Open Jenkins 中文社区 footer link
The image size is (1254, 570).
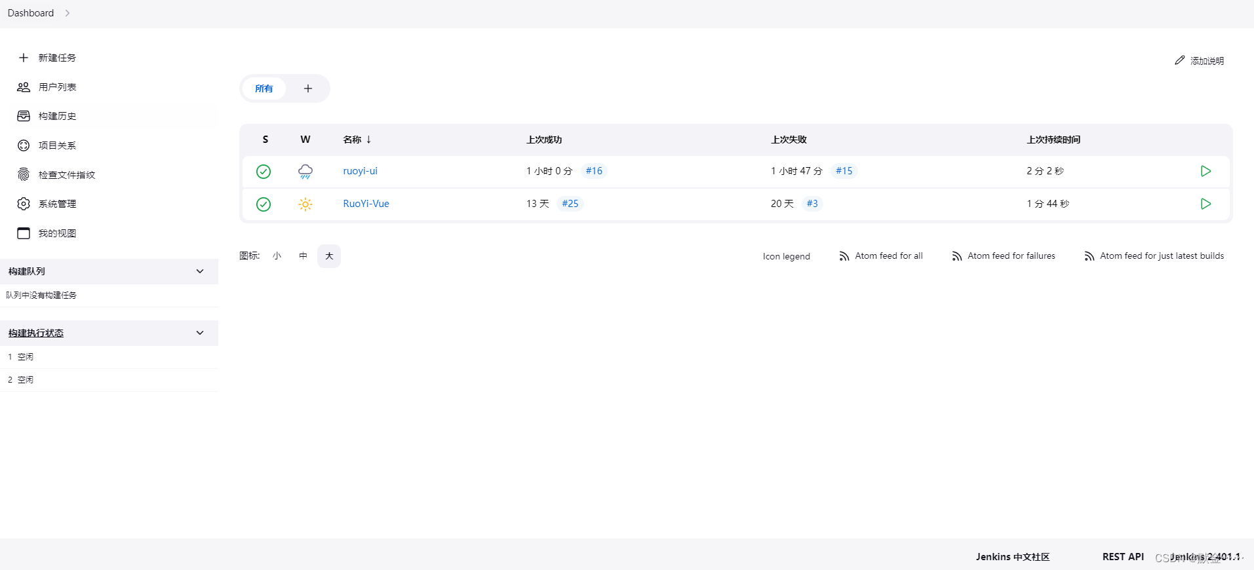click(x=1013, y=557)
